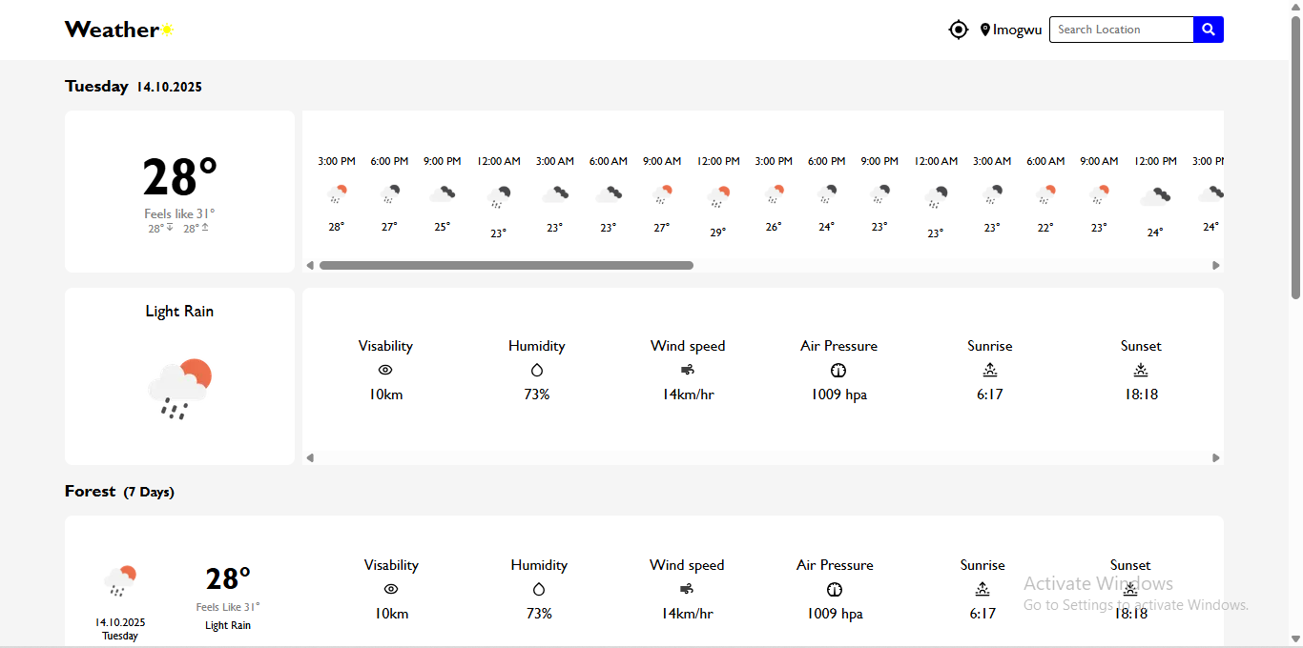Click the Weather logo title
The height and width of the screenshot is (648, 1303).
(112, 30)
